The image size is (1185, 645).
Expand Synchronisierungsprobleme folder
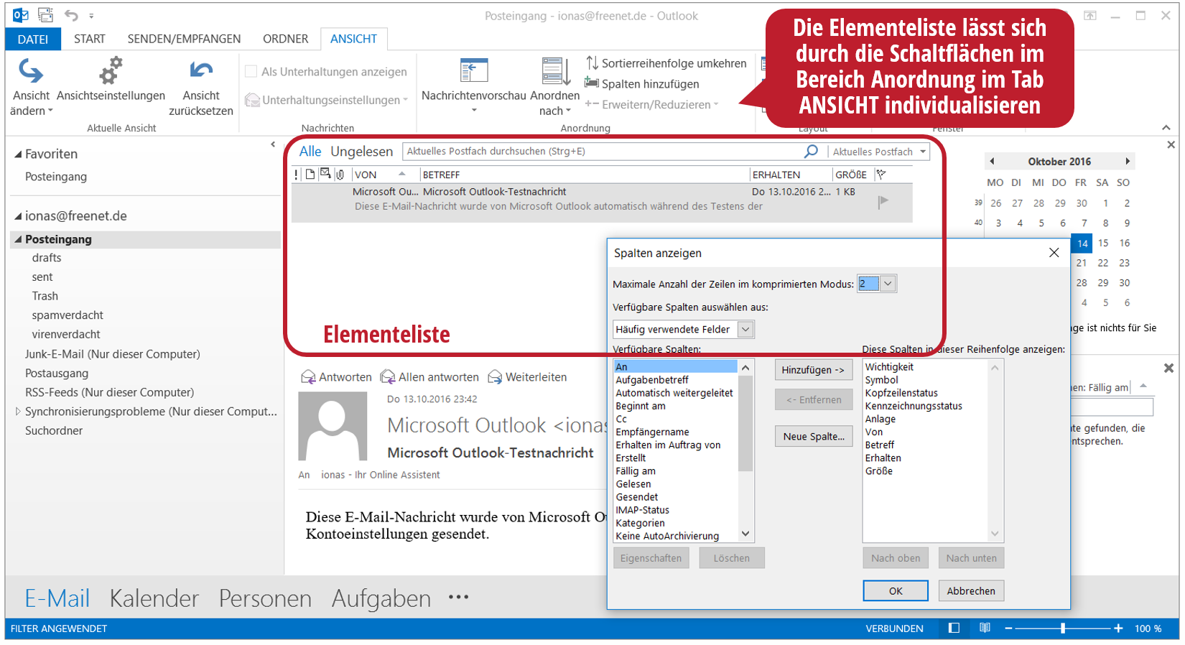(x=18, y=412)
